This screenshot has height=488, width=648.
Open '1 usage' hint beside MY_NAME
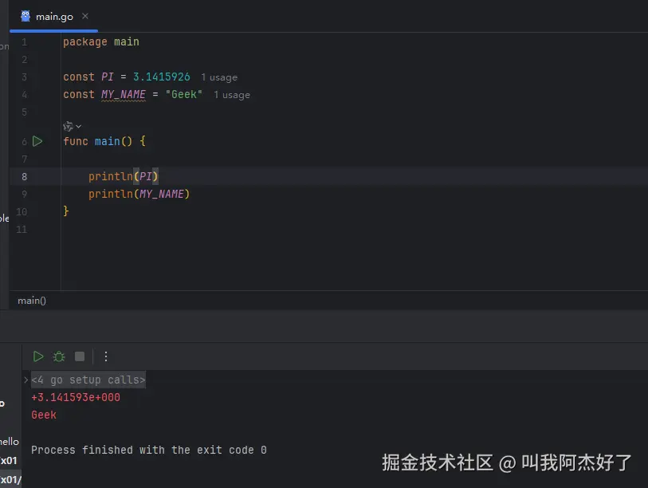click(231, 95)
